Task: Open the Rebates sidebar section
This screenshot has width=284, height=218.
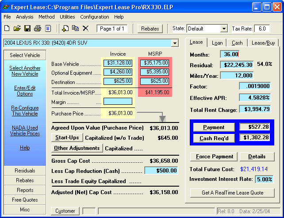Action: (25, 180)
